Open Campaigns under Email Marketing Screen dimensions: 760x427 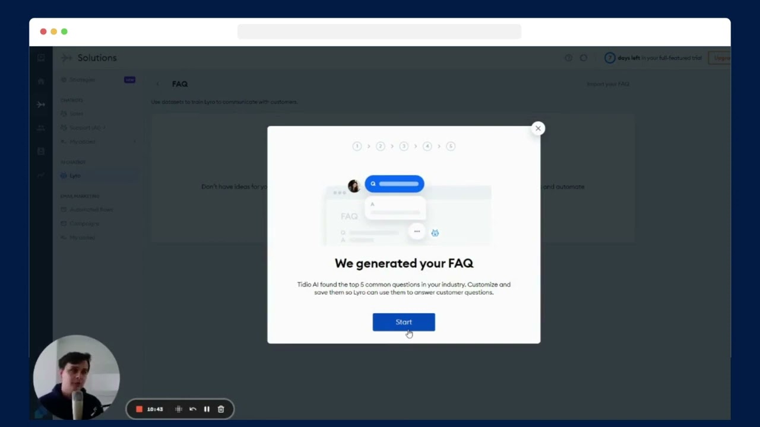[x=84, y=224]
